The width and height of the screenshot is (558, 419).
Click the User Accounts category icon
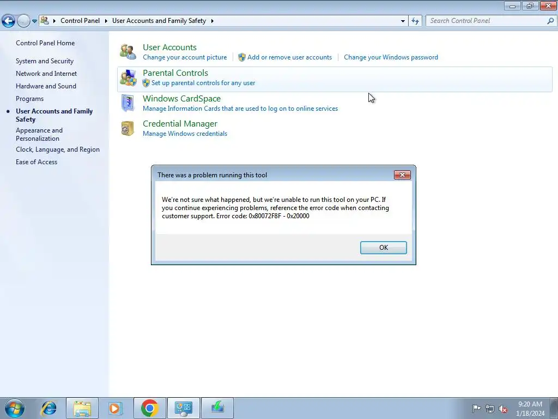tap(128, 52)
